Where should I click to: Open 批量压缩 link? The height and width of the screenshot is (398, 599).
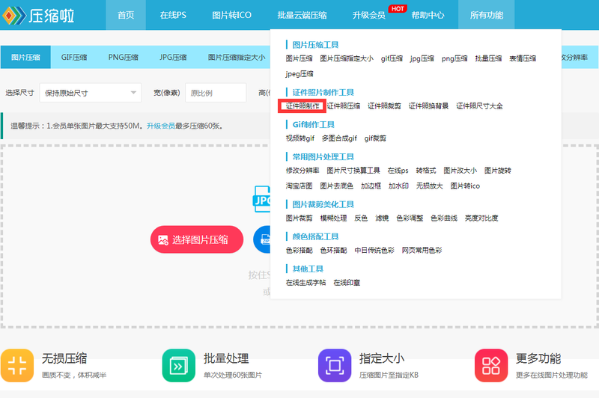pyautogui.click(x=489, y=58)
